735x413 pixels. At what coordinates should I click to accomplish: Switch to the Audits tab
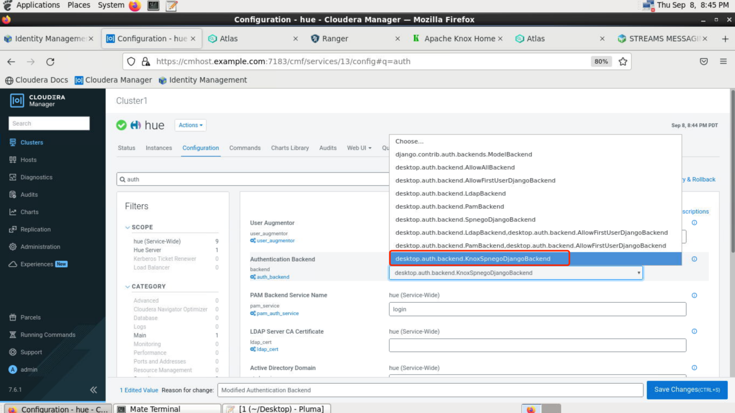pyautogui.click(x=328, y=148)
